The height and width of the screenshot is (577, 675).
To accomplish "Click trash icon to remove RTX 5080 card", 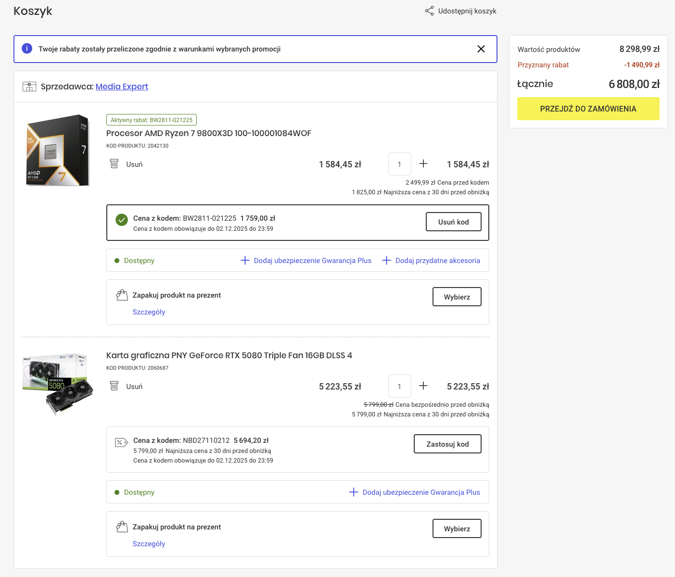I will point(114,386).
